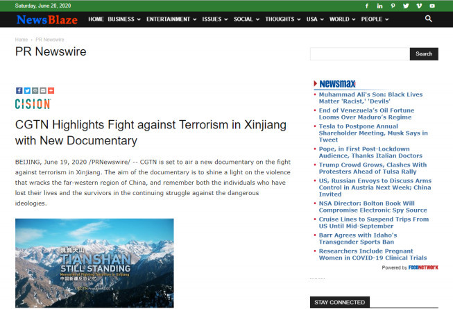Open the Twitter icon in top bar
The image size is (453, 309).
point(406,6)
